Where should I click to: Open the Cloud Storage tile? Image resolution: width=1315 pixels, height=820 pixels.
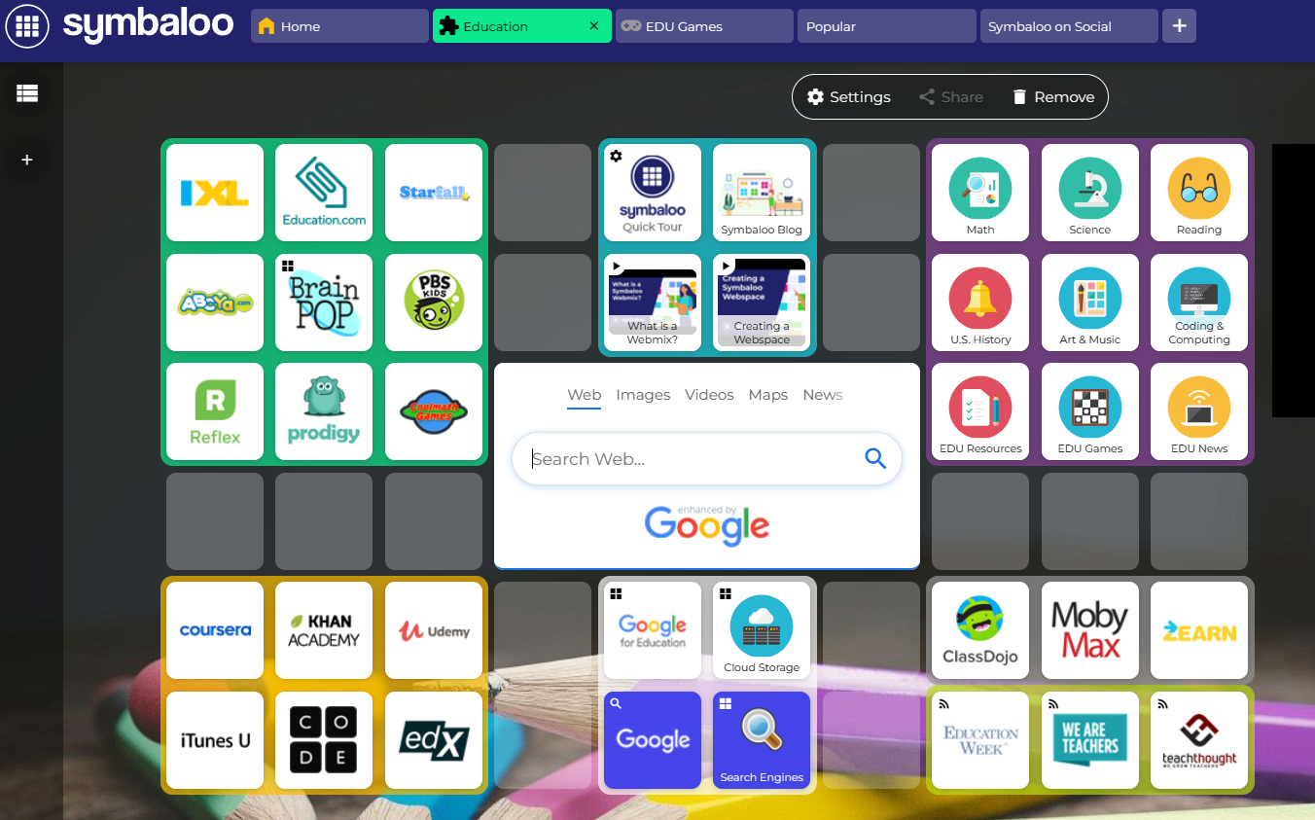coord(762,630)
